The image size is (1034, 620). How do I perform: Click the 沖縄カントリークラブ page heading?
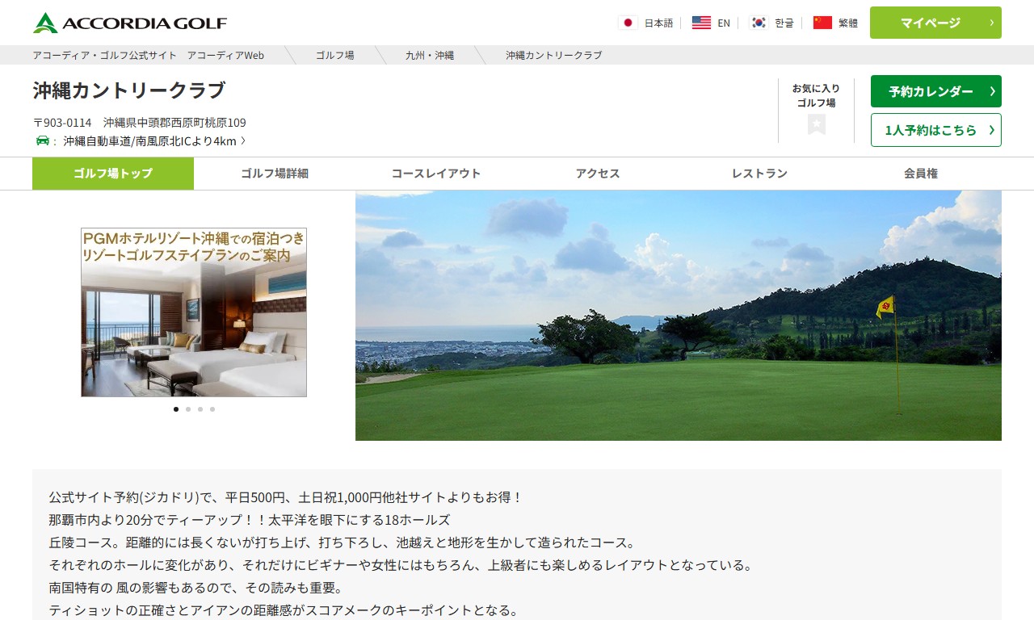[x=129, y=90]
